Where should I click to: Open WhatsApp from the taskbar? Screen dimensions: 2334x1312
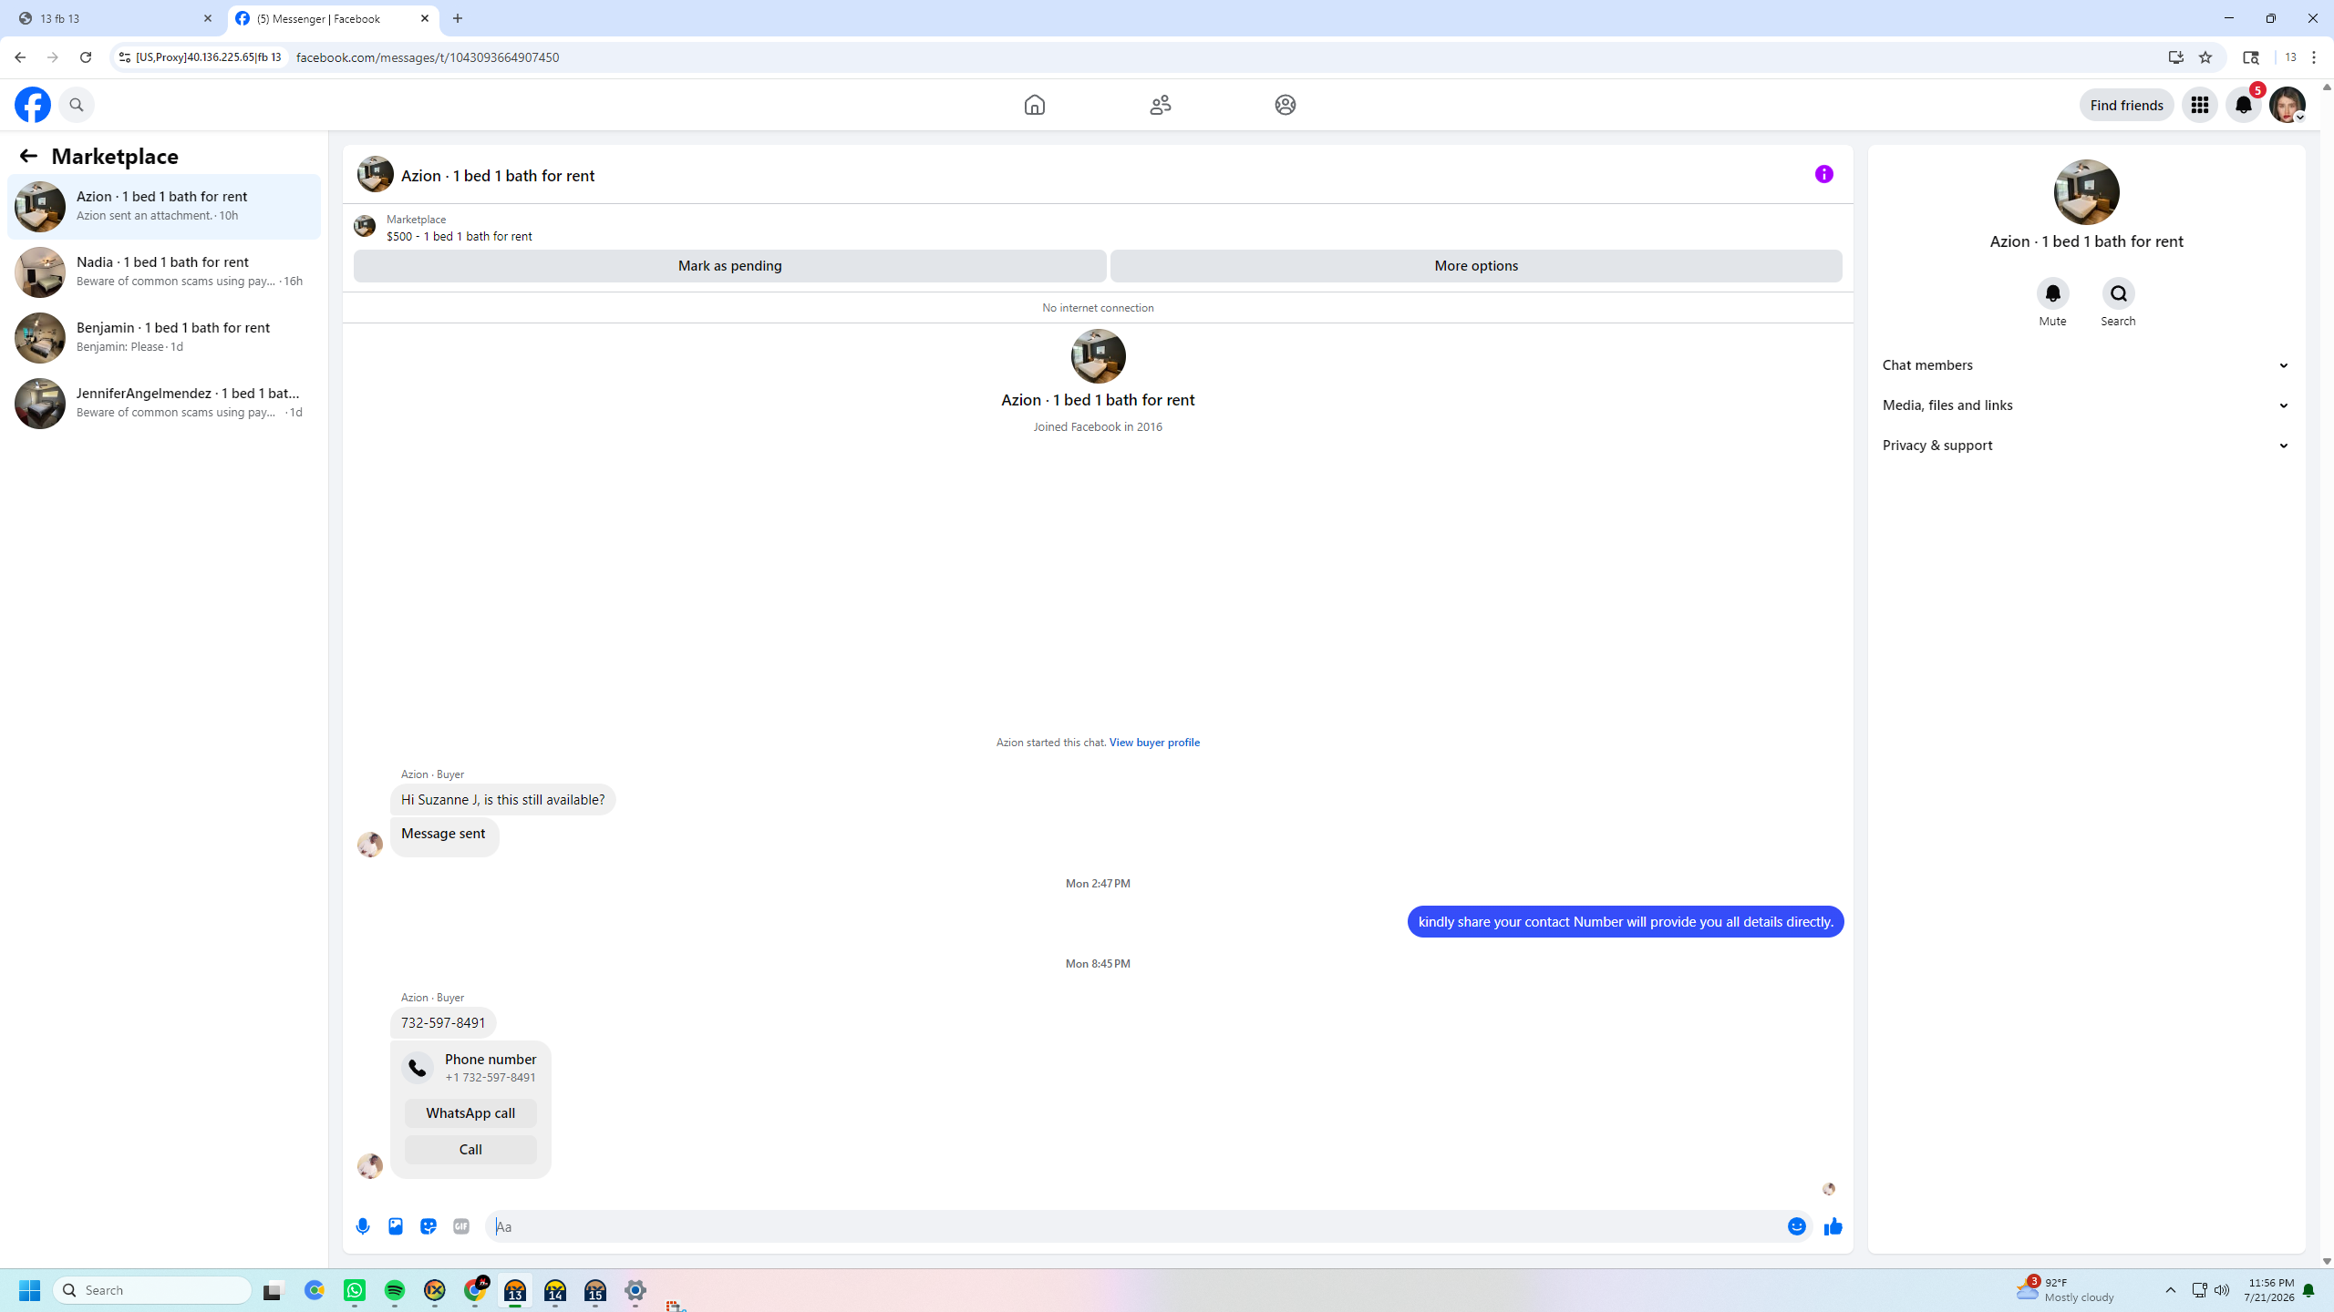tap(355, 1290)
